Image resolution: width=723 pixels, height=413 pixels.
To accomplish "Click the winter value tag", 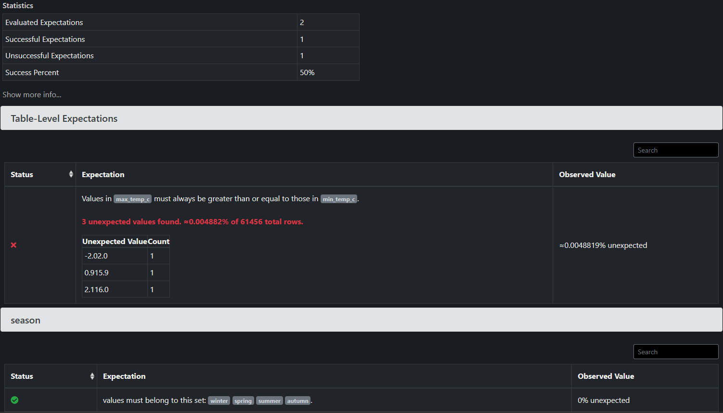I will (x=219, y=400).
